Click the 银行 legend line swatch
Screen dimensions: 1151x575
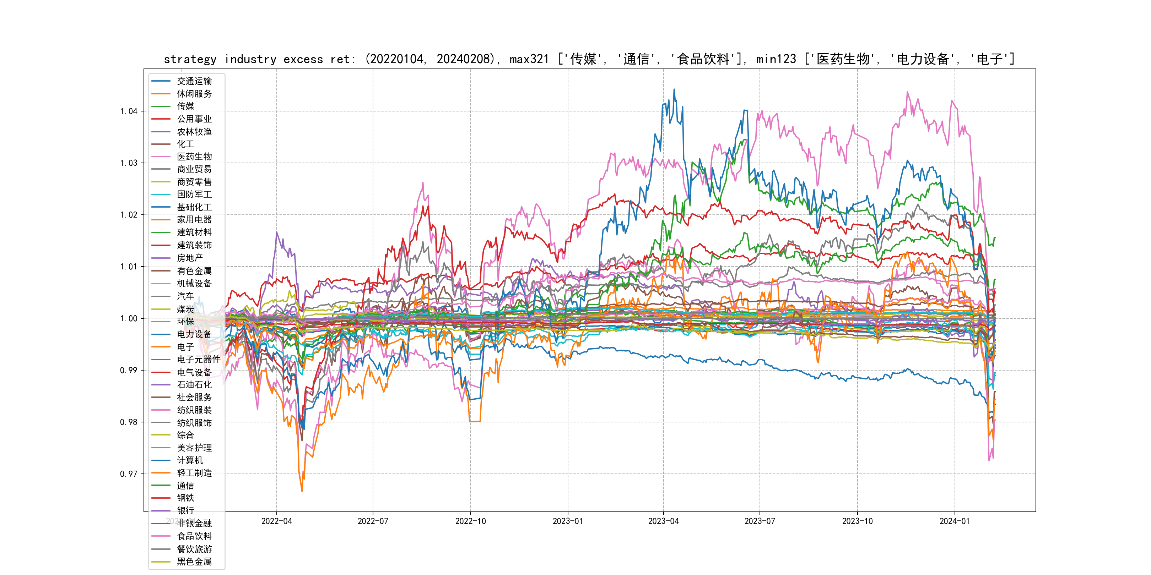tap(161, 511)
